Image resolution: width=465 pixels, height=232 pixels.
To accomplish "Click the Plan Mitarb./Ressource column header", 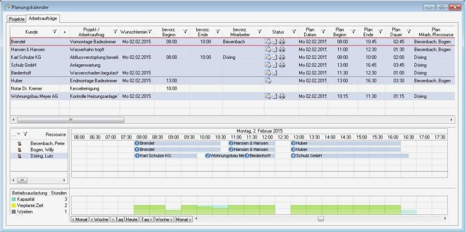I will (435, 32).
